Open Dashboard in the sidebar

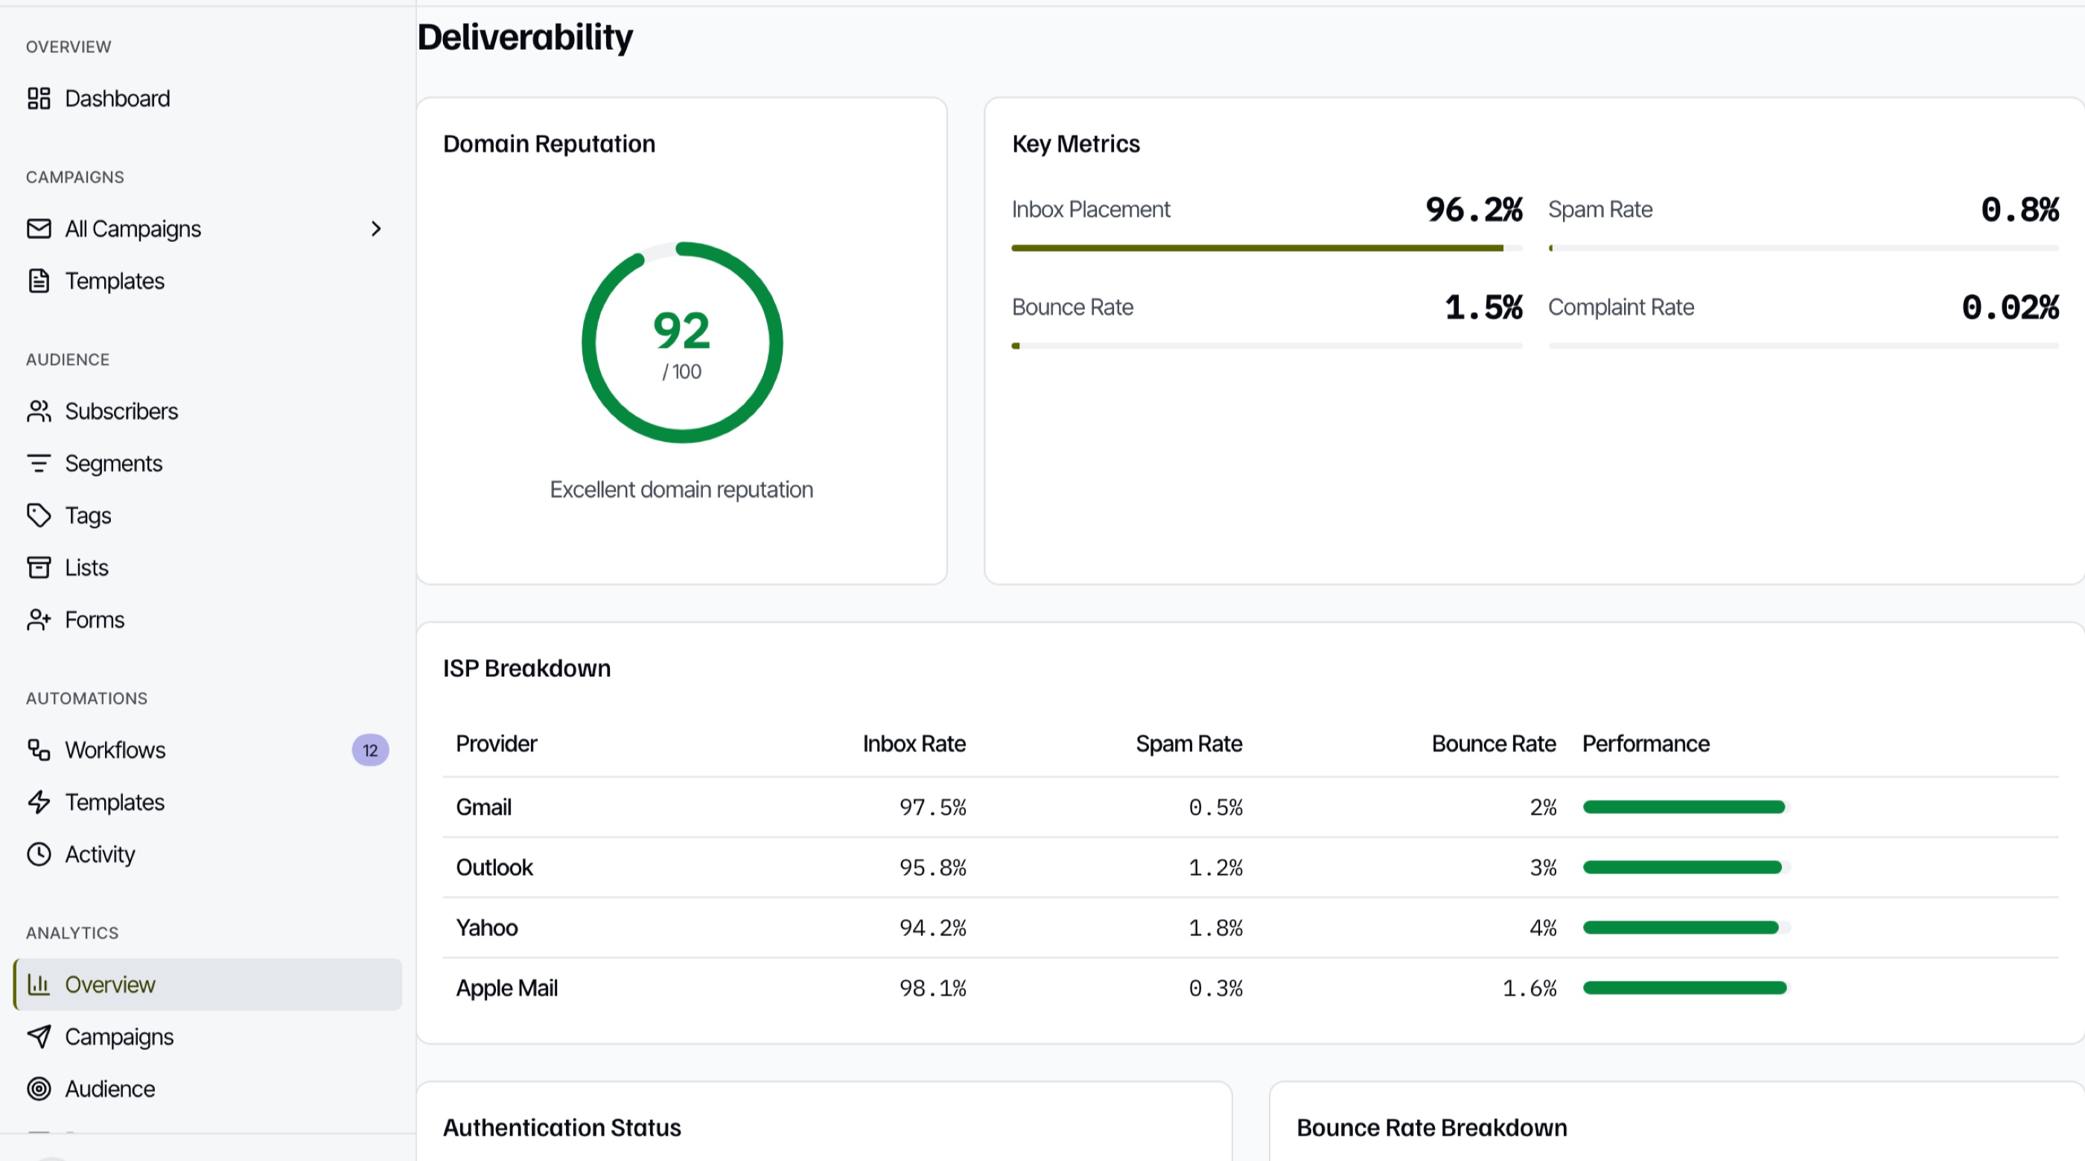coord(207,99)
